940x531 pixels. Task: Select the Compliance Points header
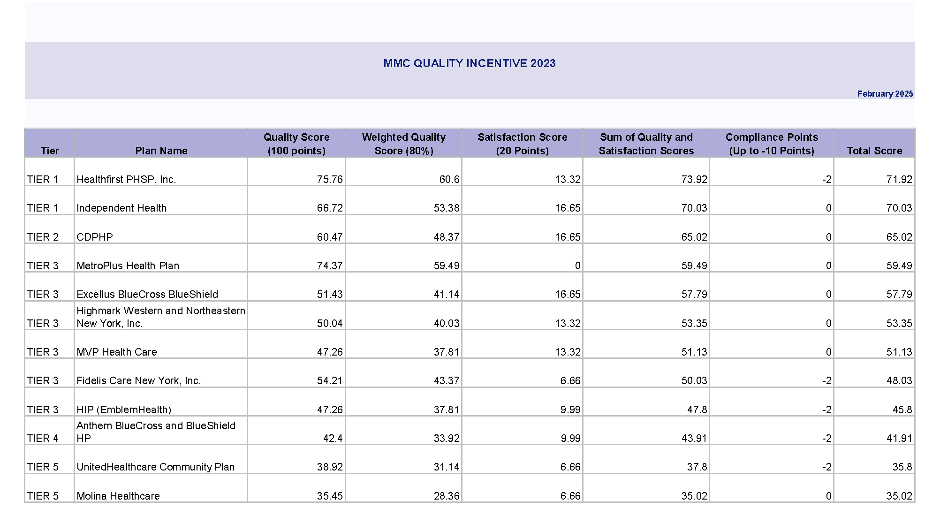772,144
